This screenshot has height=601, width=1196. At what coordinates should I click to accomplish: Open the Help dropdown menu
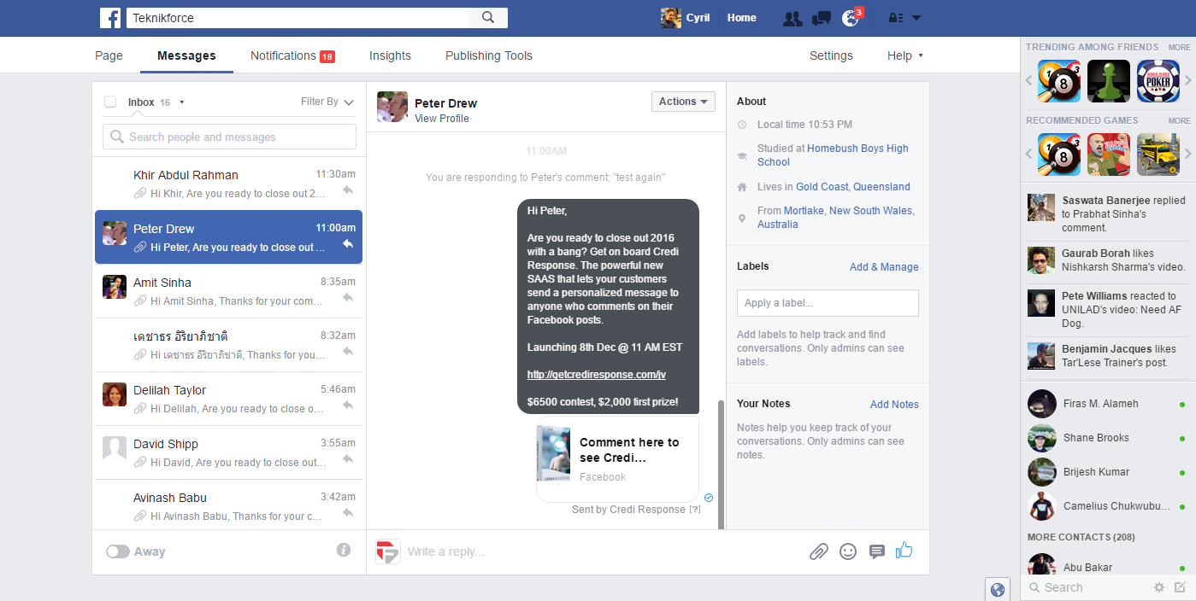(x=905, y=55)
